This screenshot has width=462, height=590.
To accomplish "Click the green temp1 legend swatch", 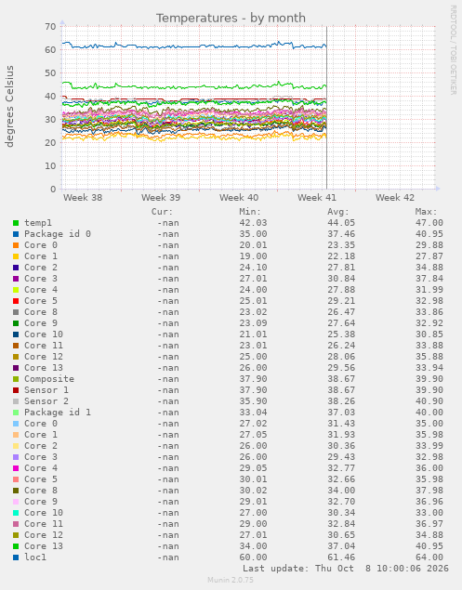I will 16,223.
